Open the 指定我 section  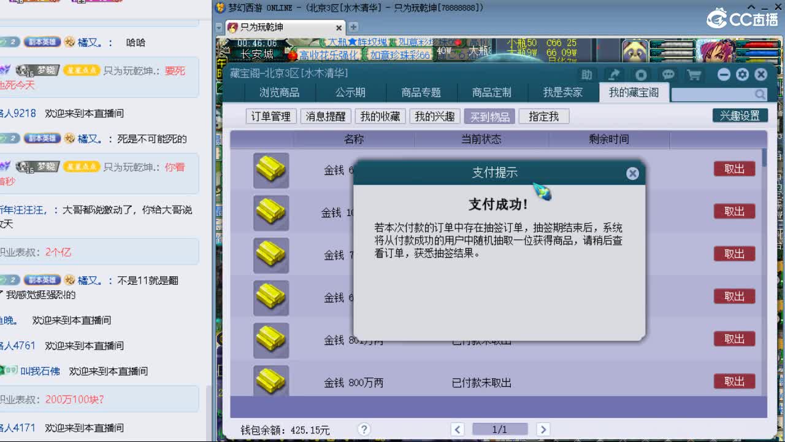[544, 116]
